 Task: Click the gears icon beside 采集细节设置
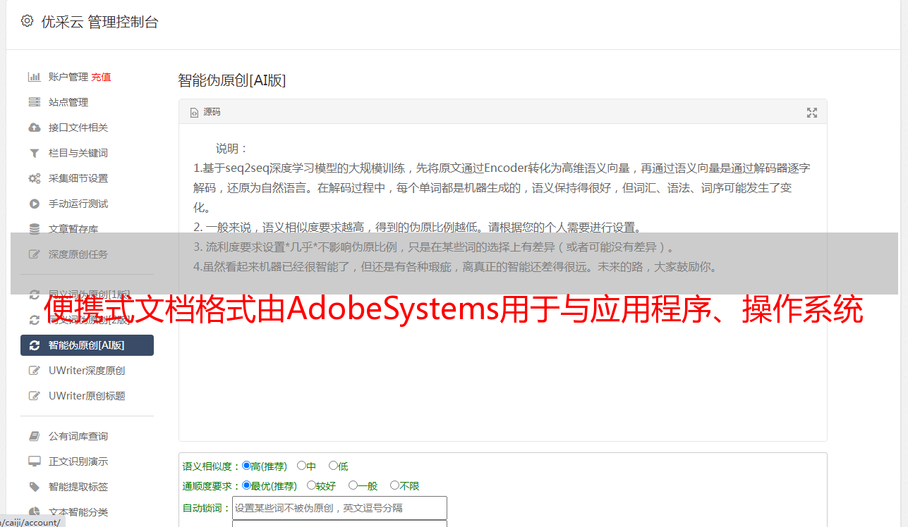[34, 178]
